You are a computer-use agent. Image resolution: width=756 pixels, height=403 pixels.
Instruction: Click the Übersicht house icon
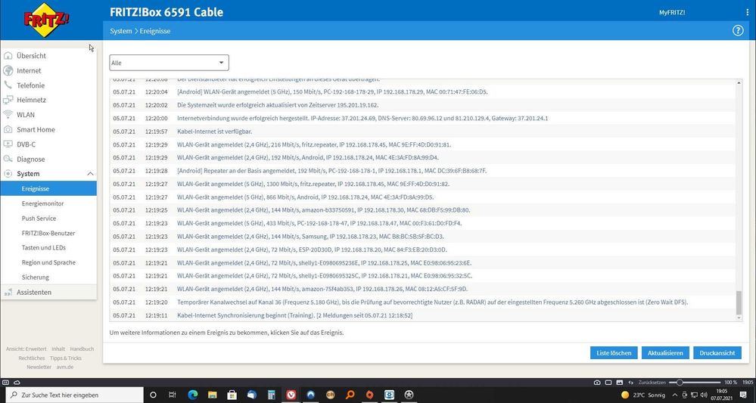click(x=8, y=55)
